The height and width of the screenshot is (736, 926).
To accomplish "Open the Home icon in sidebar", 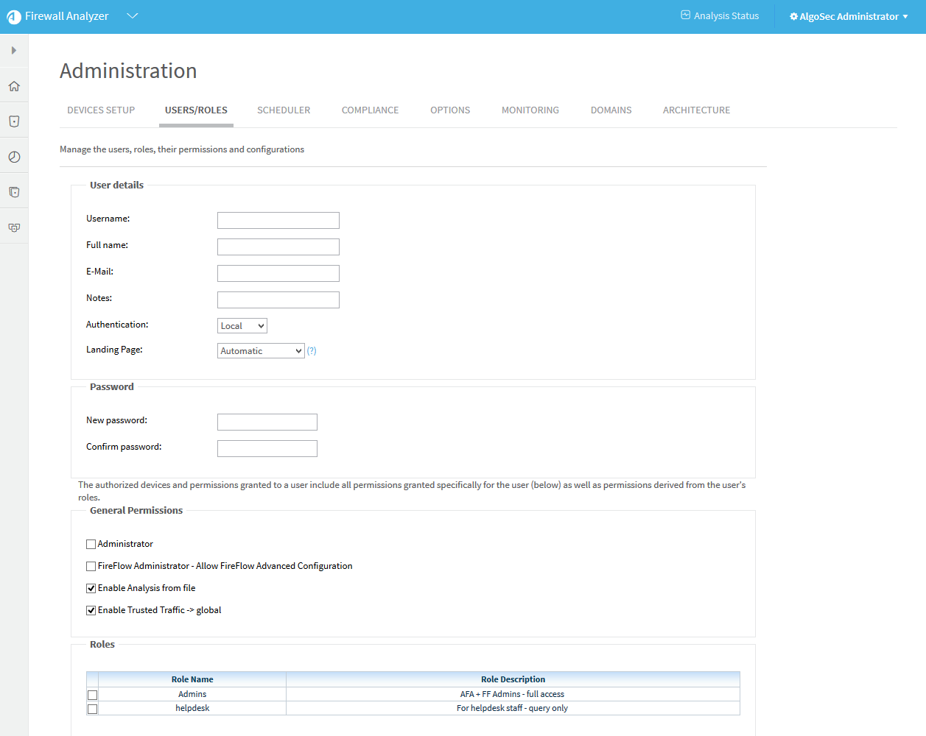I will coord(14,86).
